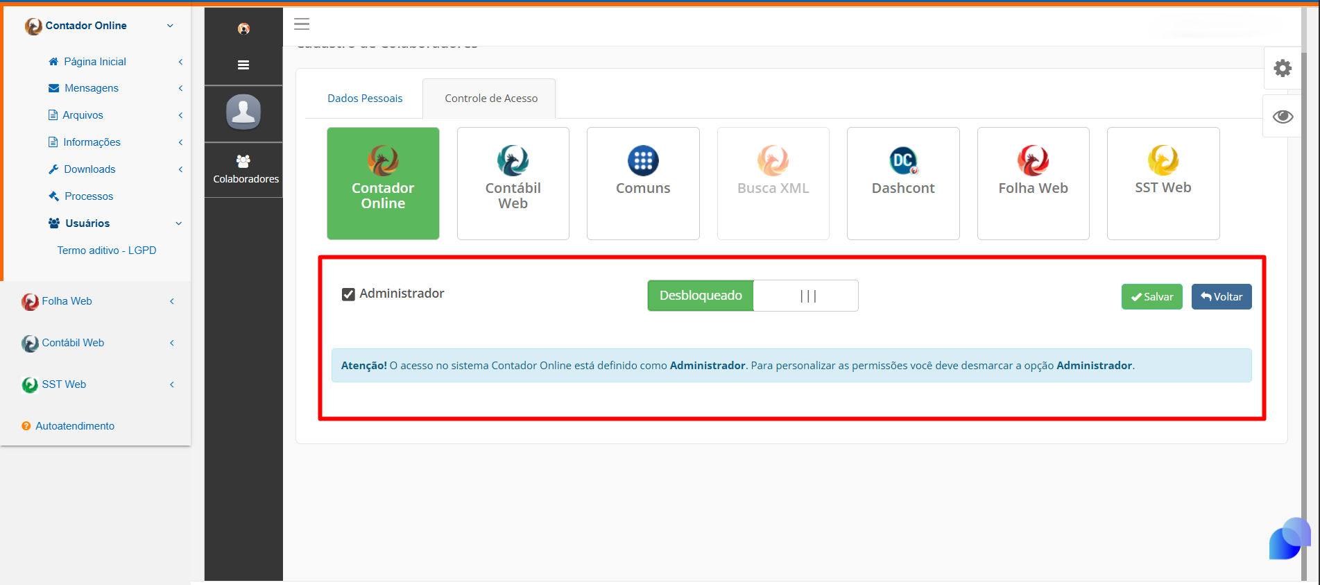Expand the Mensagens chevron
Viewport: 1320px width, 585px height.
pyautogui.click(x=180, y=88)
